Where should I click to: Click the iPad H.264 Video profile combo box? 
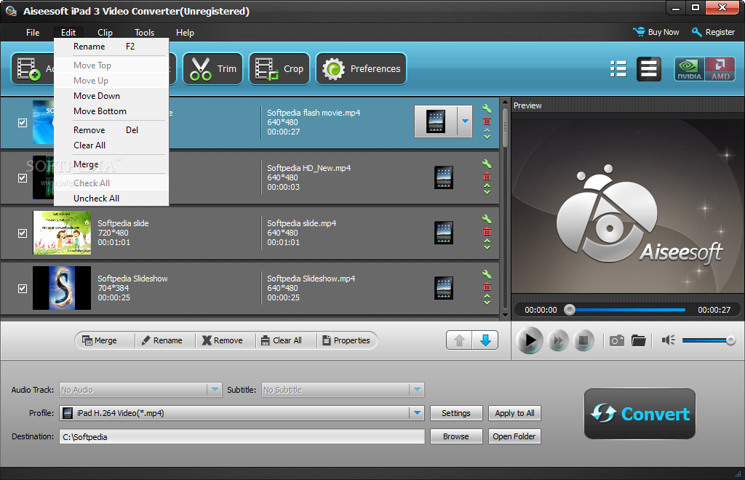tap(242, 413)
